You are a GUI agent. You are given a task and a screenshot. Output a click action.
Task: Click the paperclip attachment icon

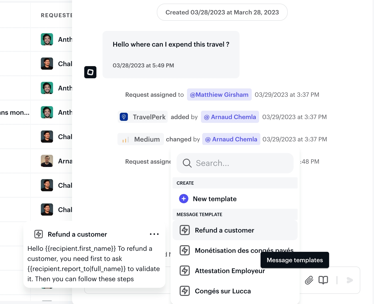(x=309, y=280)
